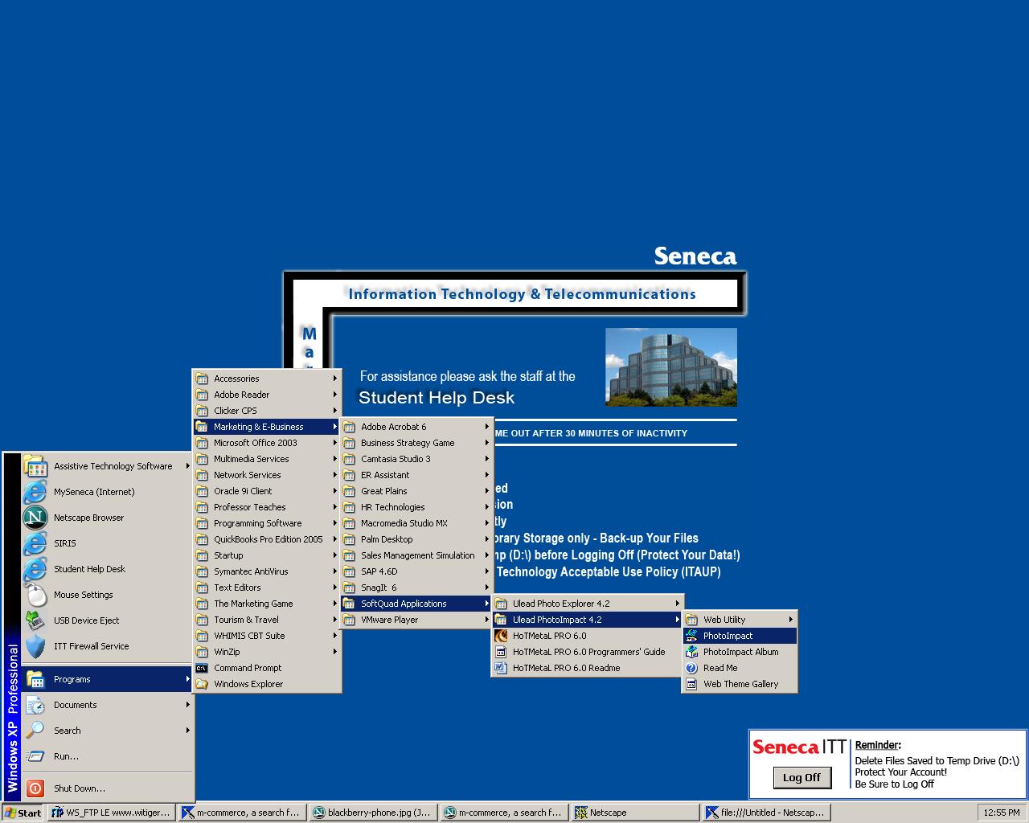
Task: Click the Start button
Action: 23,813
